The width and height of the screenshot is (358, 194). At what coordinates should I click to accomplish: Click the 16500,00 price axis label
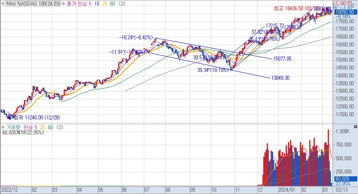pyautogui.click(x=345, y=37)
